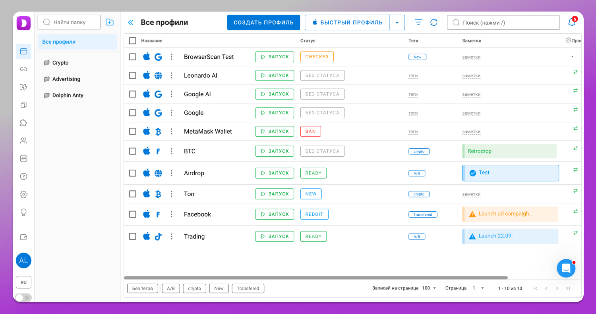This screenshot has width=596, height=314.
Task: Click БЫСТРЫЙ ПРОФИЛЬ button
Action: pos(347,23)
